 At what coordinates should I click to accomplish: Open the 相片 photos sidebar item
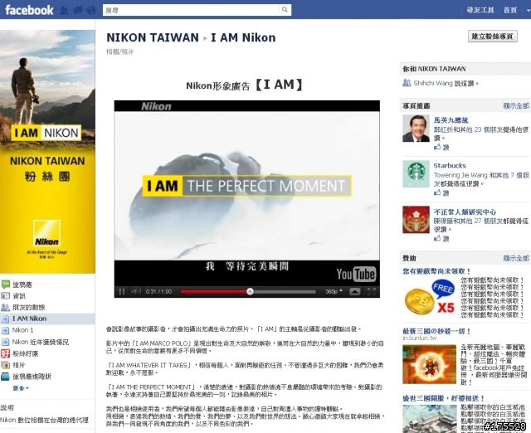[x=18, y=365]
